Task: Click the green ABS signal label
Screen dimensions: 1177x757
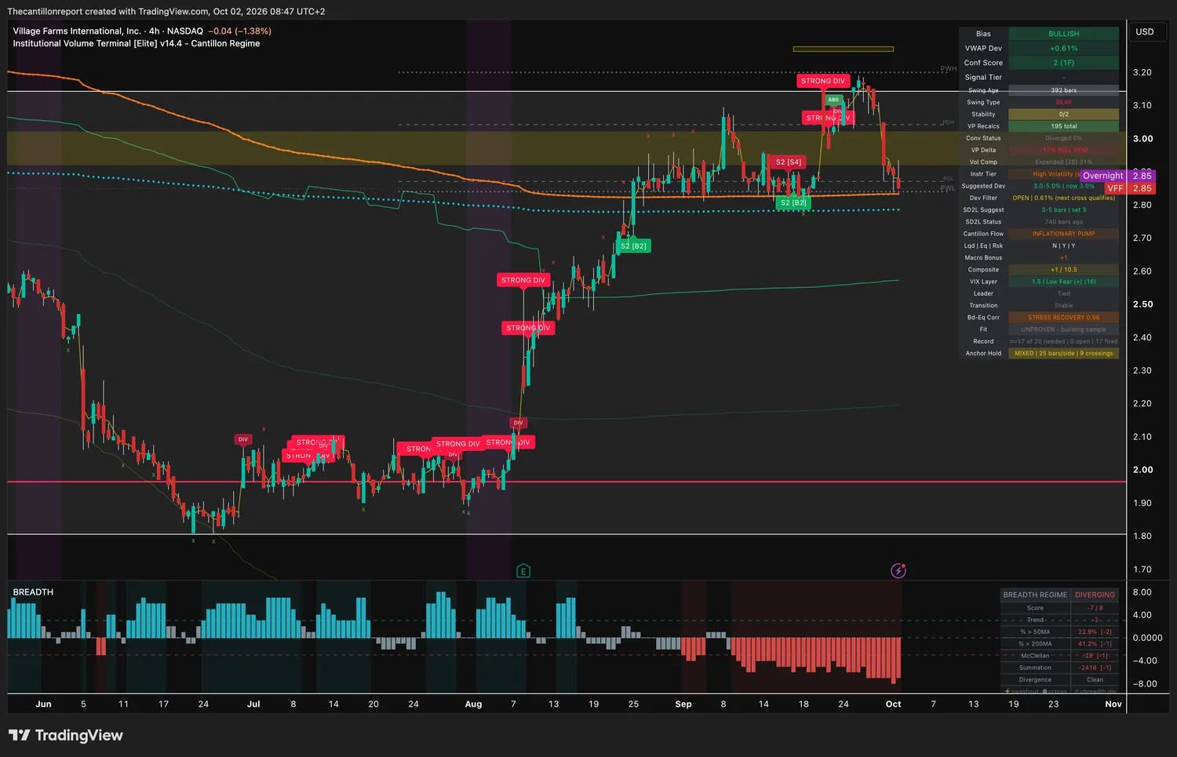Action: [833, 100]
